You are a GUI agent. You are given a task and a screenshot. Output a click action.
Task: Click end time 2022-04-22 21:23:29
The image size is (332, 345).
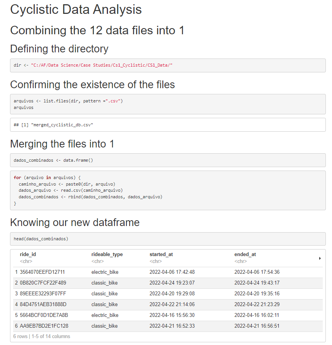(x=257, y=304)
